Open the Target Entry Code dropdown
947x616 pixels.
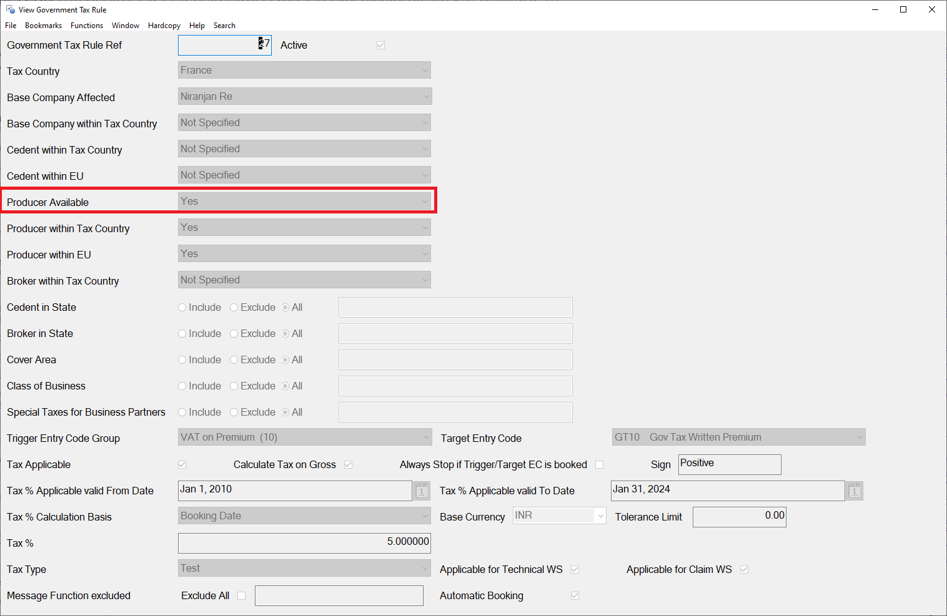tap(738, 438)
